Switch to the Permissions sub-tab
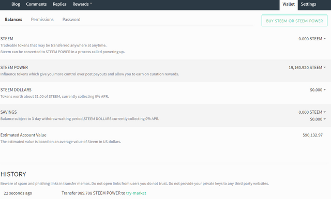The width and height of the screenshot is (331, 199). [42, 20]
